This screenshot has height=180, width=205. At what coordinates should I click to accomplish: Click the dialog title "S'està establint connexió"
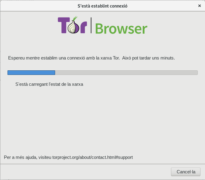tap(102, 6)
